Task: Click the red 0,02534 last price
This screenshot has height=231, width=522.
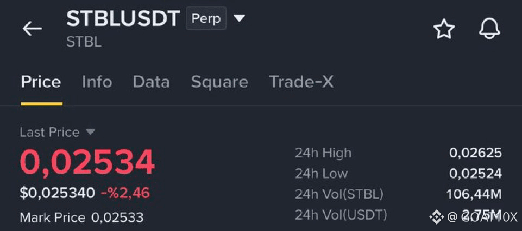Action: coord(87,163)
